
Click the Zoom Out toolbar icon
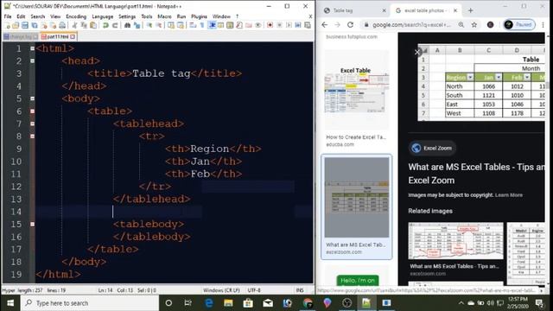[158, 25]
